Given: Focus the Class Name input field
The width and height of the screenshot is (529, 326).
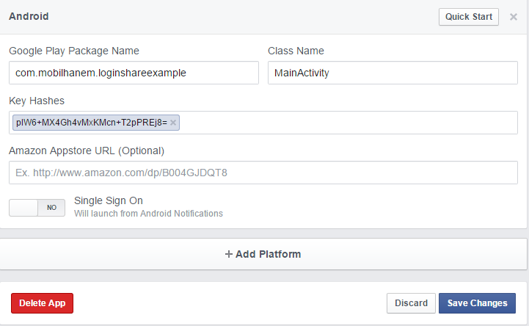Looking at the screenshot, I should [x=393, y=73].
